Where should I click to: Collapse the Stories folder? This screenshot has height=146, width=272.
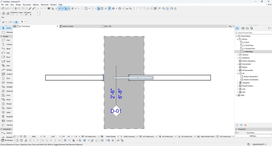(x=238, y=39)
